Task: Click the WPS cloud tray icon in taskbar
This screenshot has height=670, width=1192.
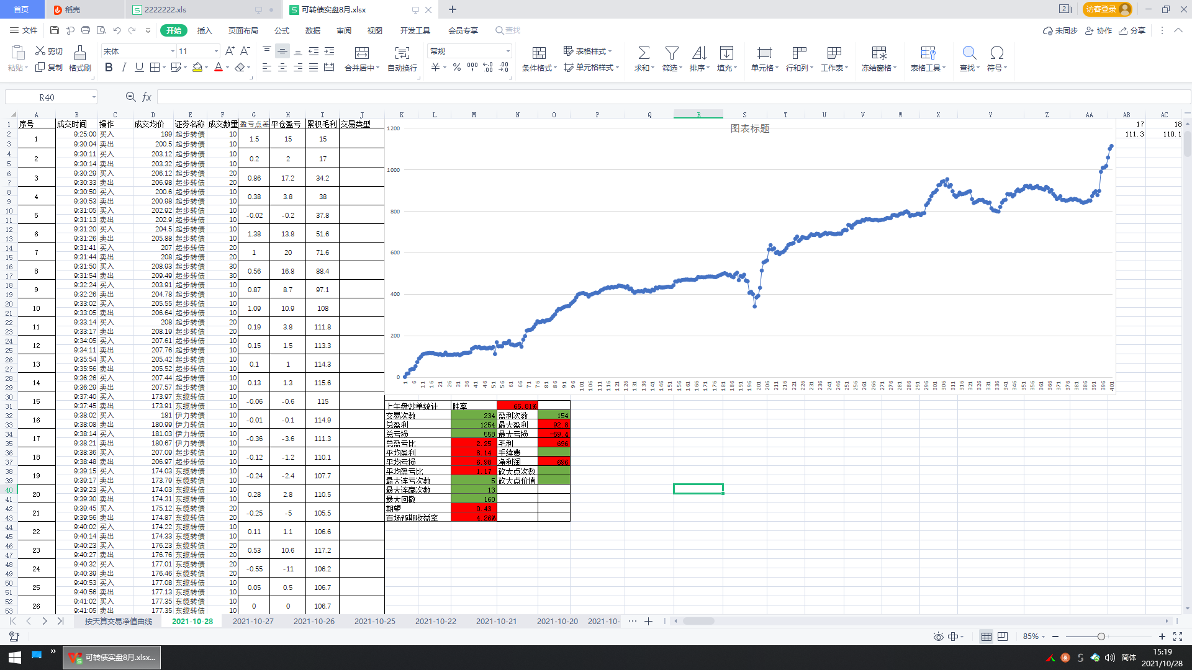Action: tap(1095, 658)
